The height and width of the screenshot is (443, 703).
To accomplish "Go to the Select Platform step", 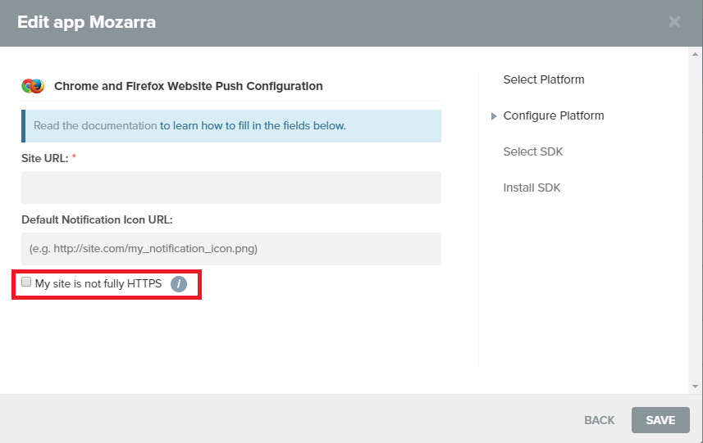I will point(543,79).
